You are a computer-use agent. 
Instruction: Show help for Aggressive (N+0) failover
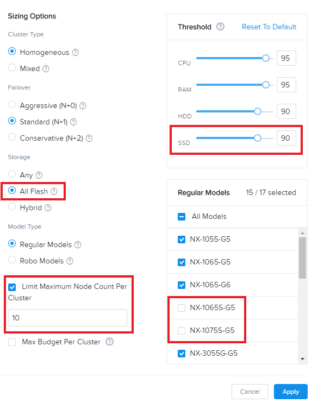83,105
